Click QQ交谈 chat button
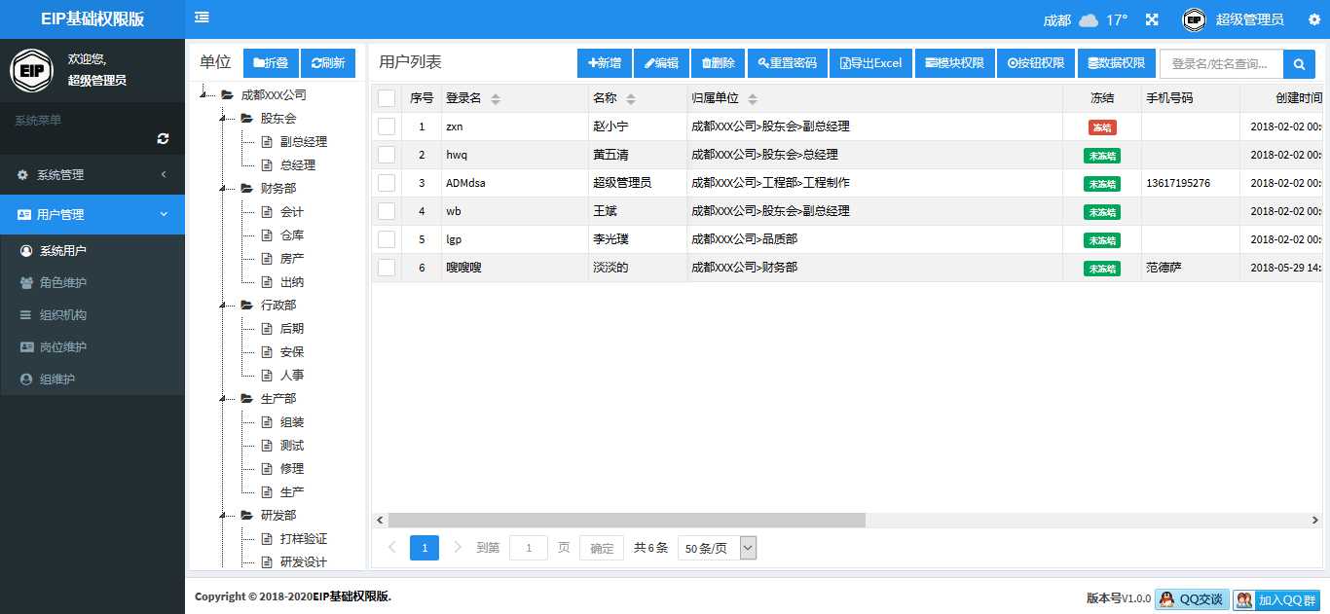The image size is (1330, 614). coord(1192,599)
